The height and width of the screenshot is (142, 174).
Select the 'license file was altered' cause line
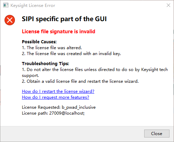tap(52, 48)
